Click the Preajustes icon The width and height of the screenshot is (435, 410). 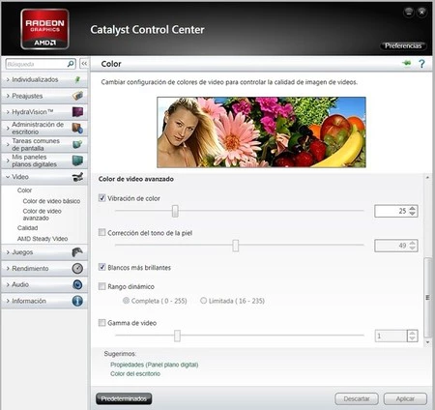click(77, 96)
